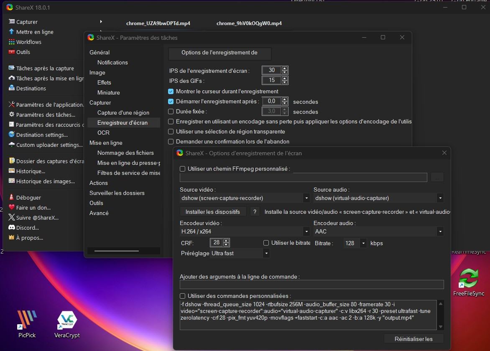Decrease IPS des GIFs value
This screenshot has width=490, height=351.
pos(285,82)
